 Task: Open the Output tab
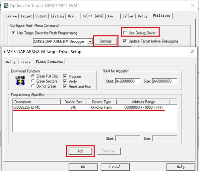(41, 16)
